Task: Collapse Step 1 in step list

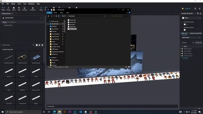Action: (x=182, y=46)
